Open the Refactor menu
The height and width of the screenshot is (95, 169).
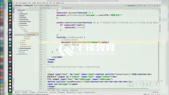pos(39,3)
